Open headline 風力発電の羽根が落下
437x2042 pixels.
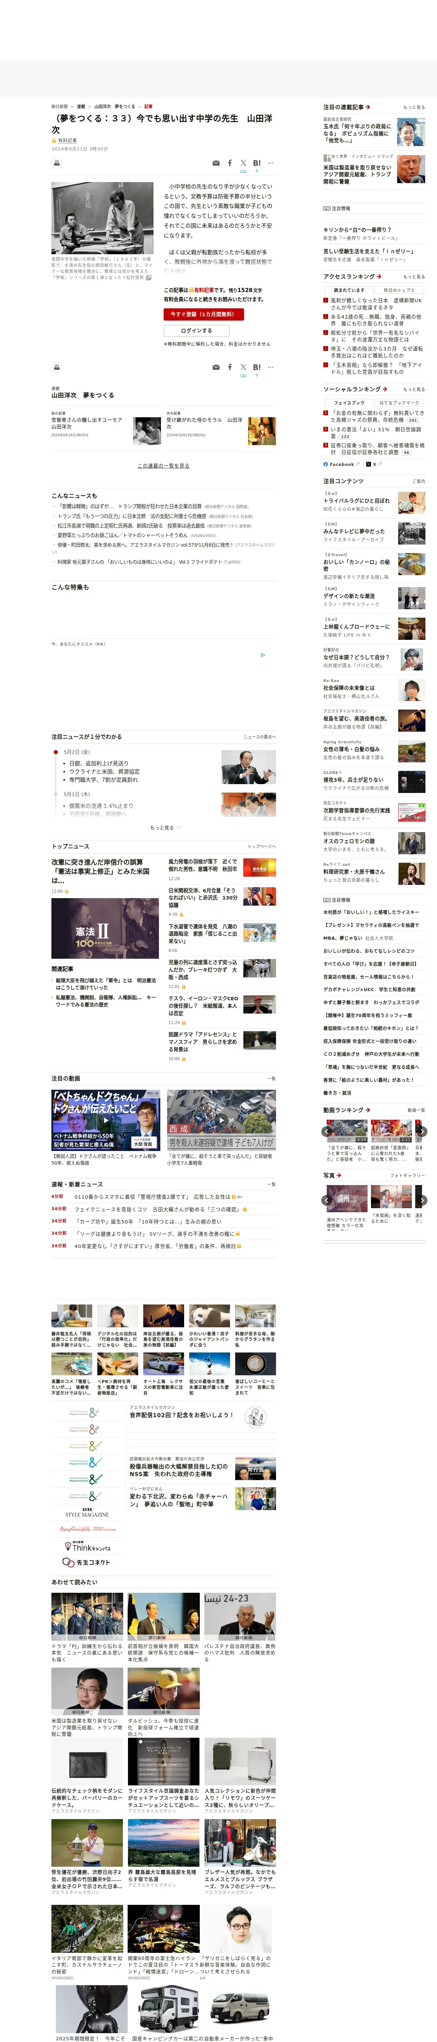[203, 865]
